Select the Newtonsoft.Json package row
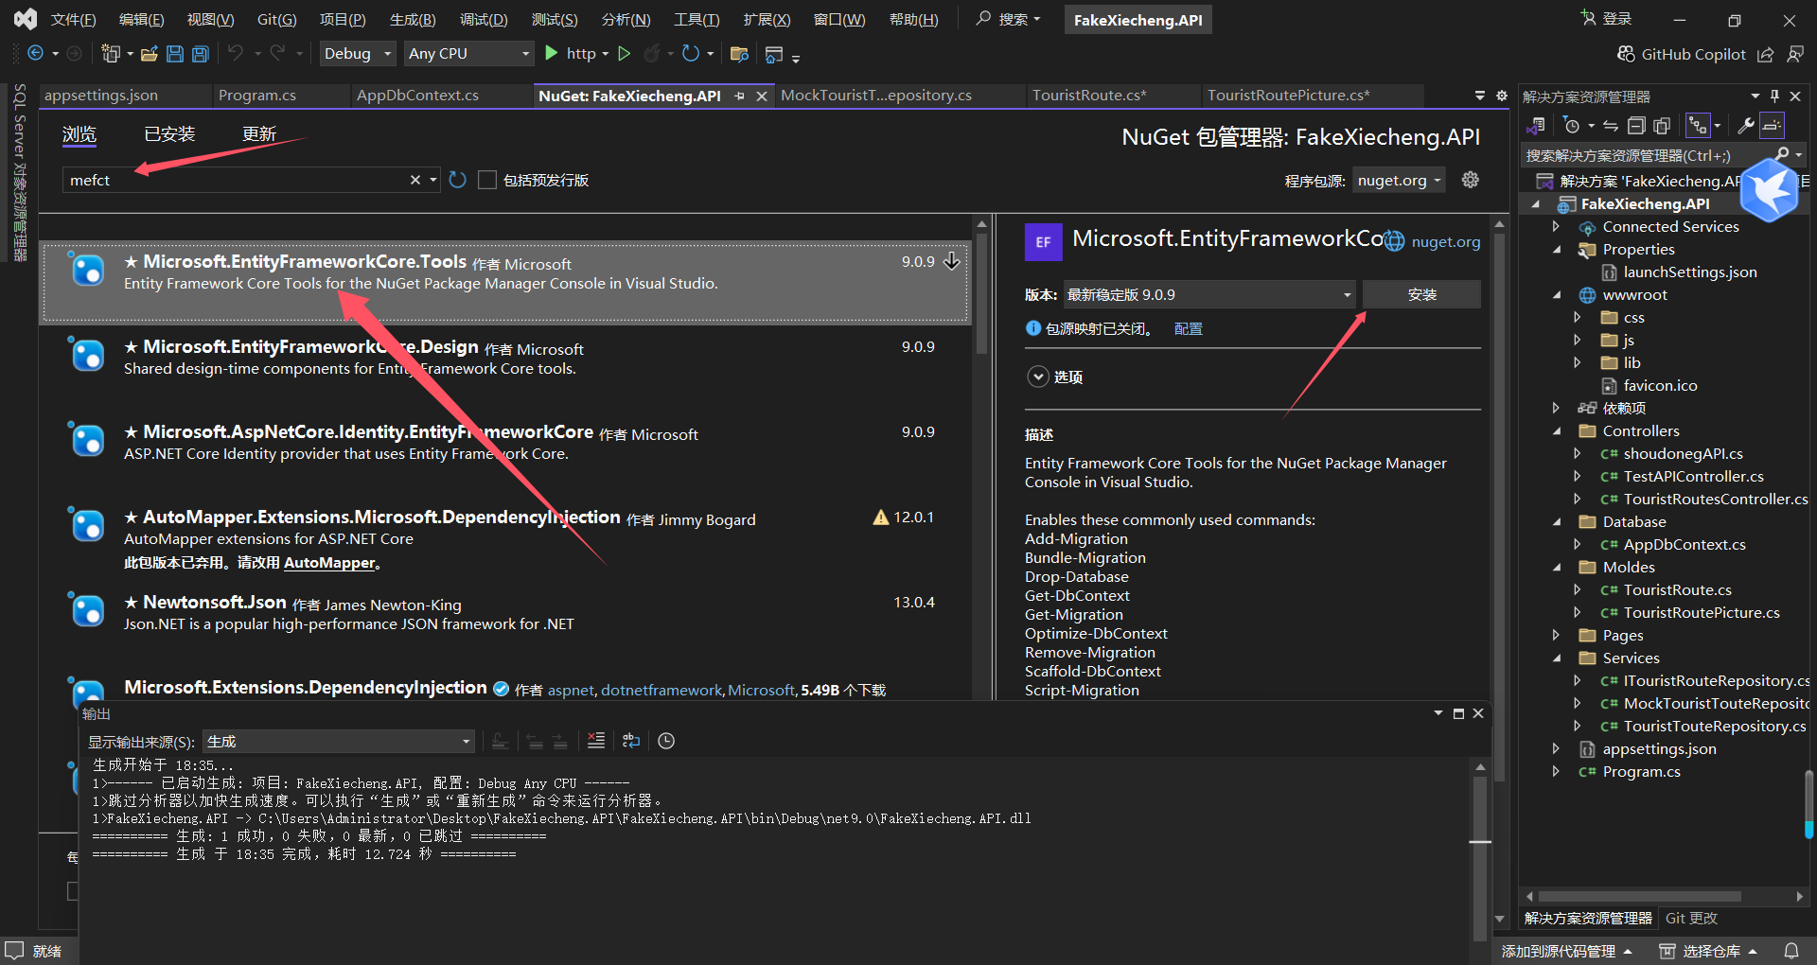 point(505,613)
